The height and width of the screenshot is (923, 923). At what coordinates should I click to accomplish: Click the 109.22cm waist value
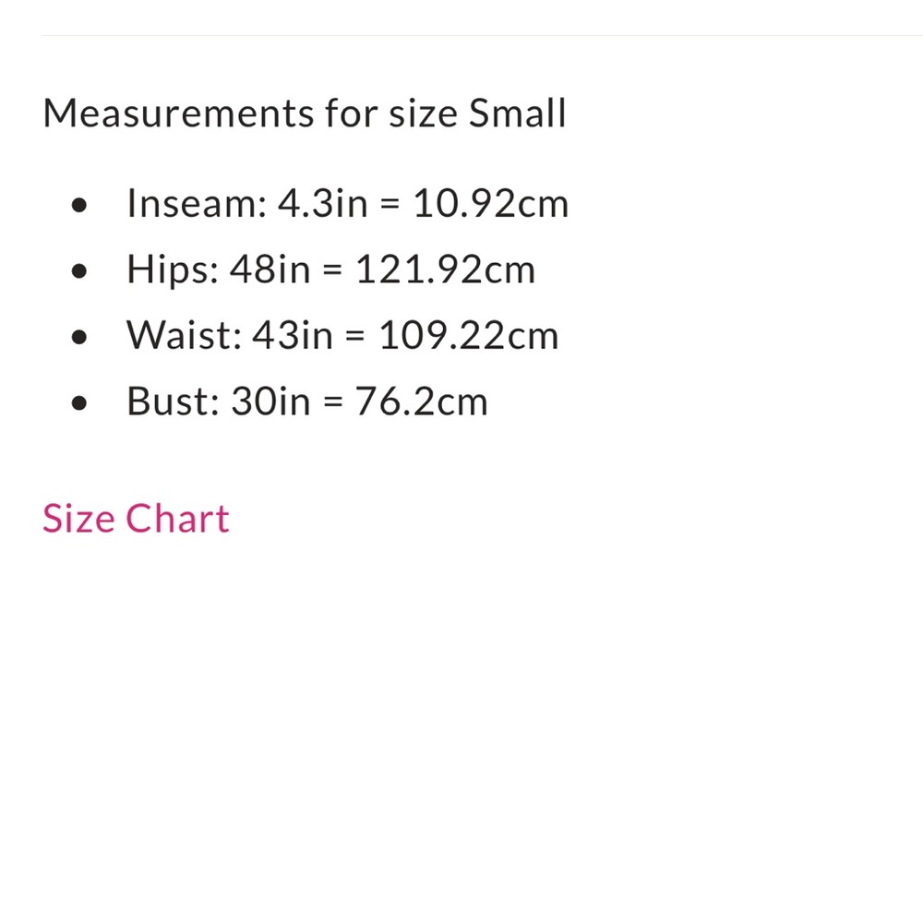469,336
